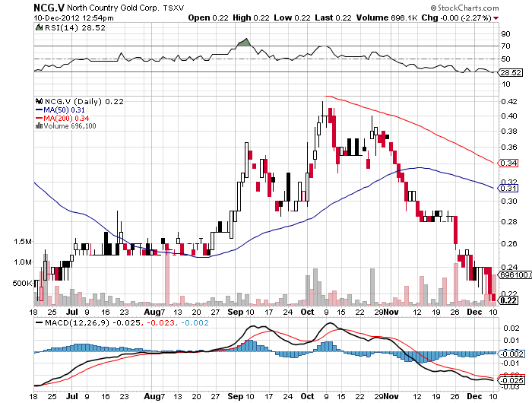This screenshot has height=403, width=532.
Task: Click the 'Low 0.22' value in the header
Action: click(x=292, y=17)
